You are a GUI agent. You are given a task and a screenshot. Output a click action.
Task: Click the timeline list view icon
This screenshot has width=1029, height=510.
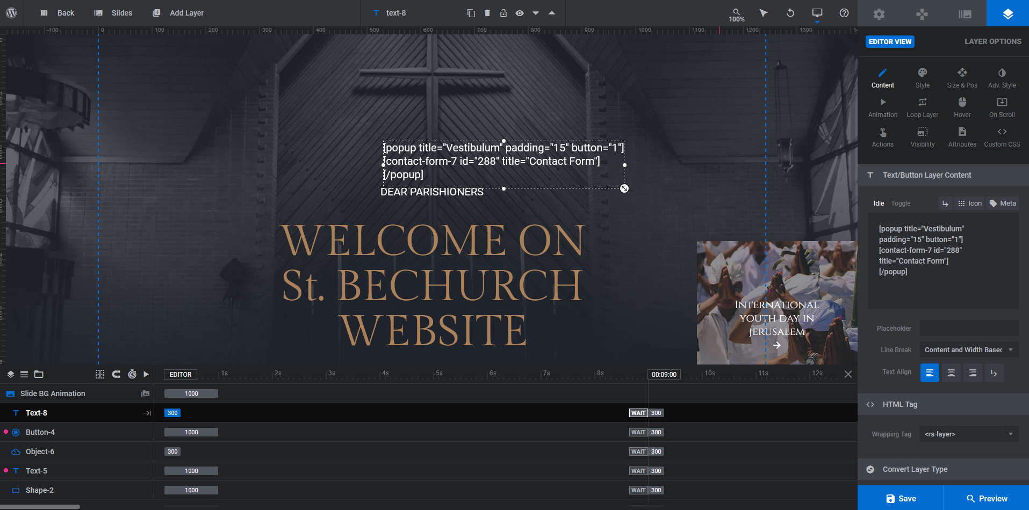(x=24, y=374)
